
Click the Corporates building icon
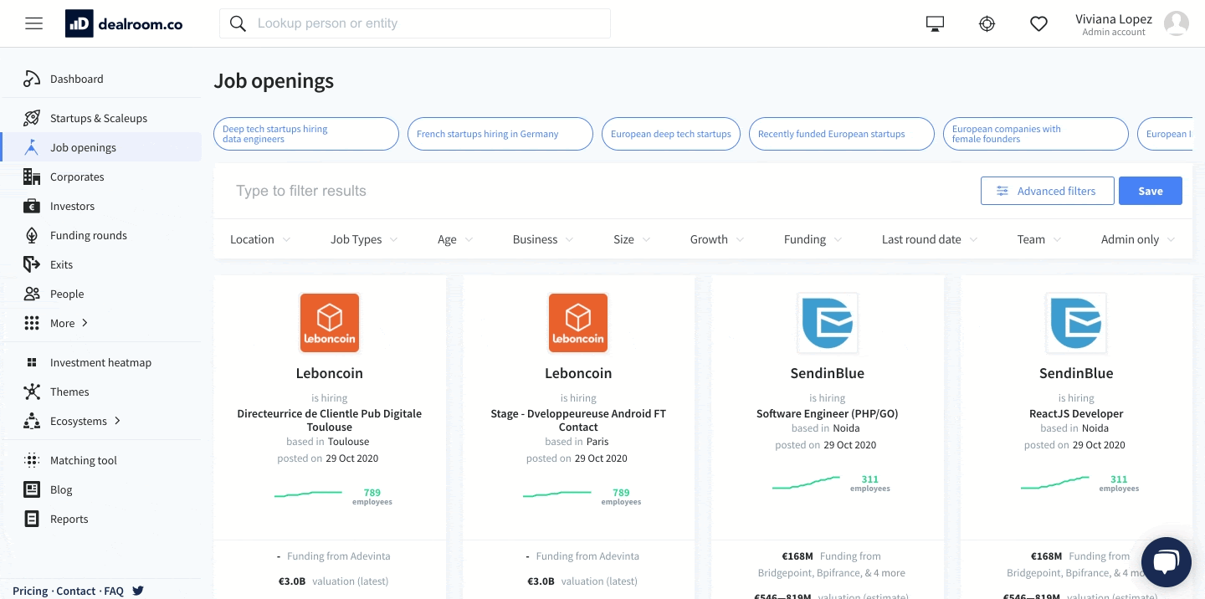pos(32,177)
